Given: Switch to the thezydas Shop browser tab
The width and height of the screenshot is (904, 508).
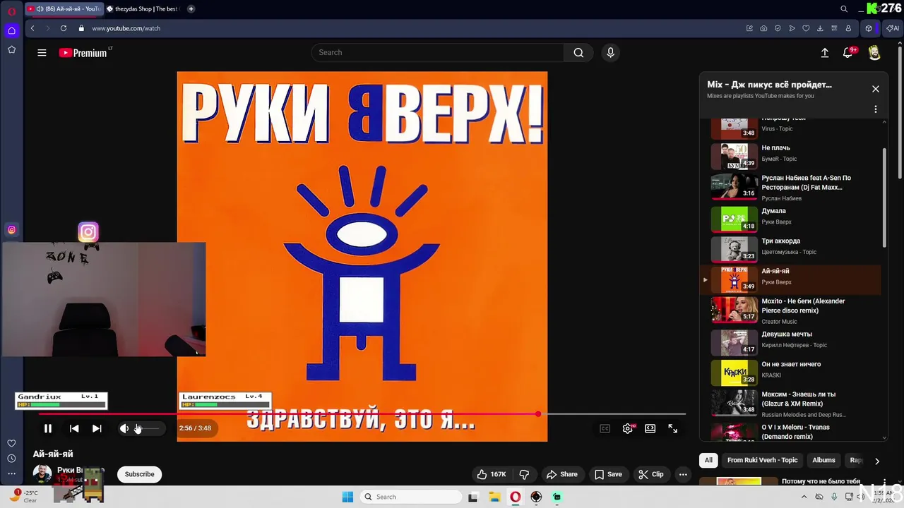Looking at the screenshot, I should coord(143,9).
